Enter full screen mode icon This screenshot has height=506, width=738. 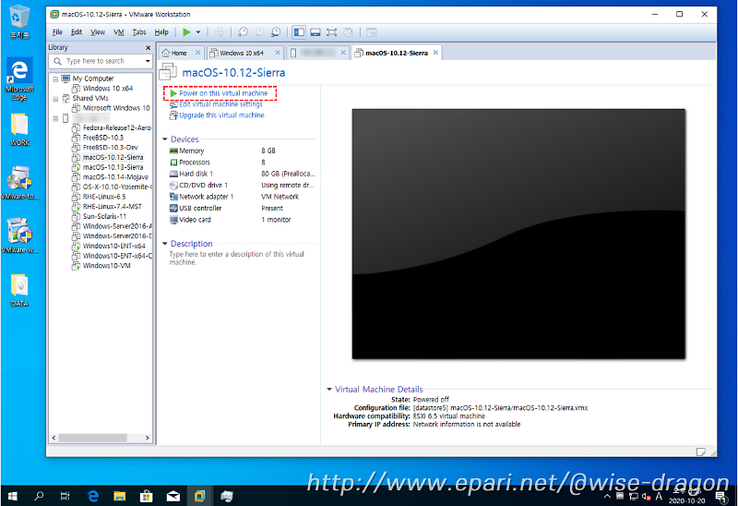[332, 32]
